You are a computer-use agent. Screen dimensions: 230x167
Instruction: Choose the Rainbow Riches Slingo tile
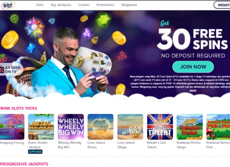tap(190, 127)
